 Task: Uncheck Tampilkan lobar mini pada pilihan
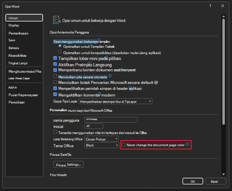coord(55,58)
